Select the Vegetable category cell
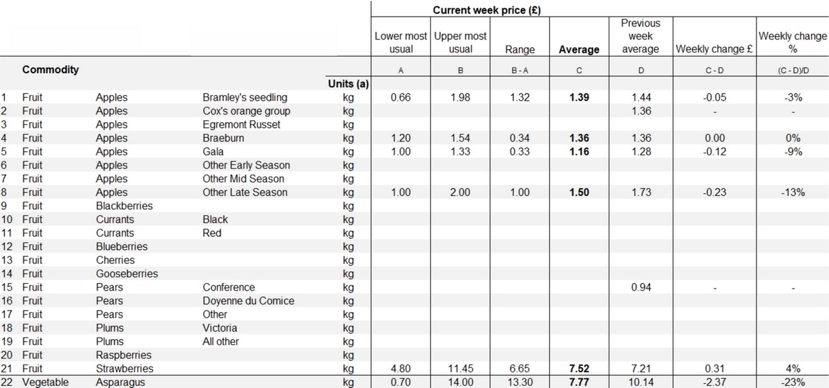Screen dimensions: 829x388 [46, 382]
